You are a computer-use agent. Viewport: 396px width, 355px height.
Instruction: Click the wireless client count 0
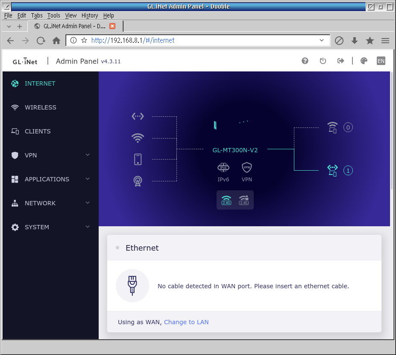tap(348, 127)
